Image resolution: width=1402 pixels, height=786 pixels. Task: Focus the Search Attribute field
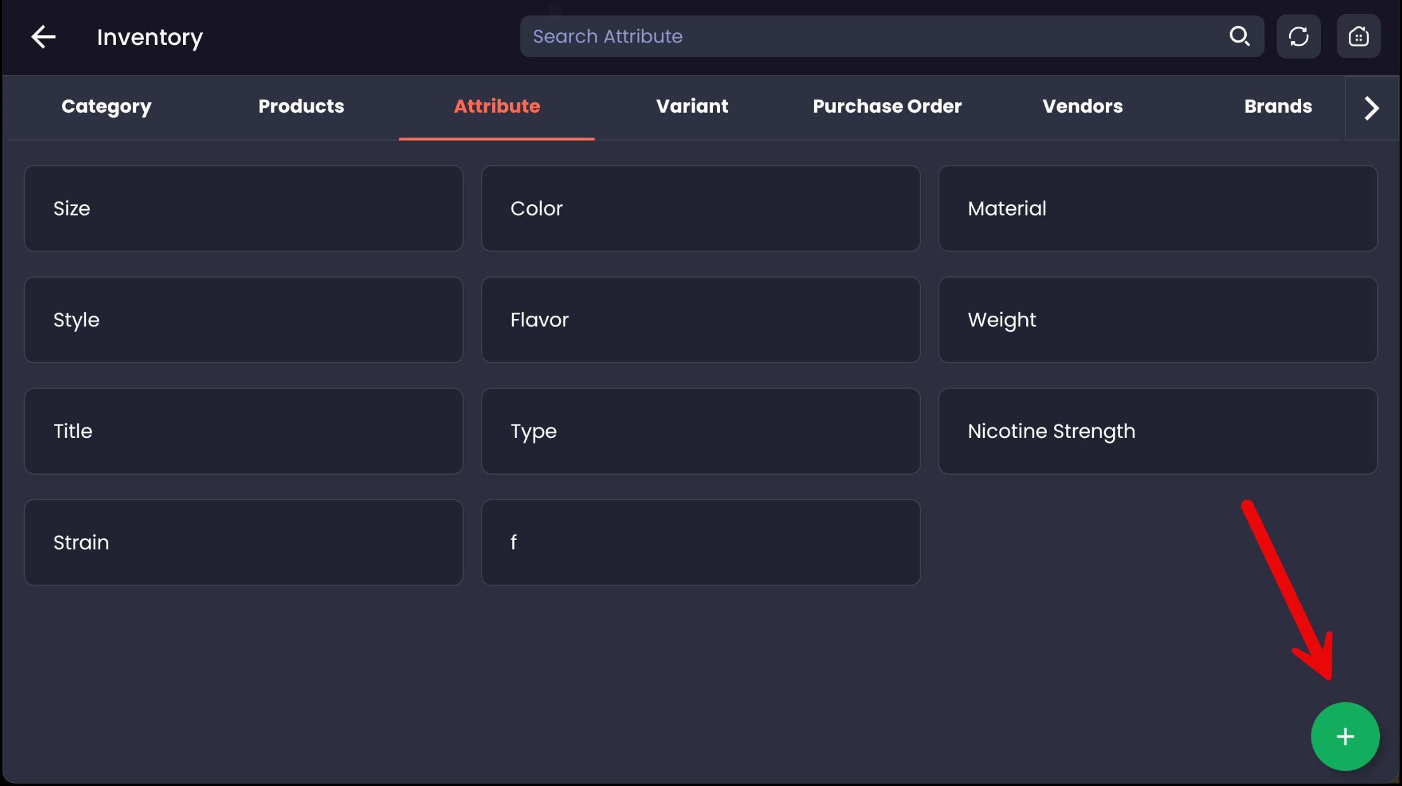[875, 37]
